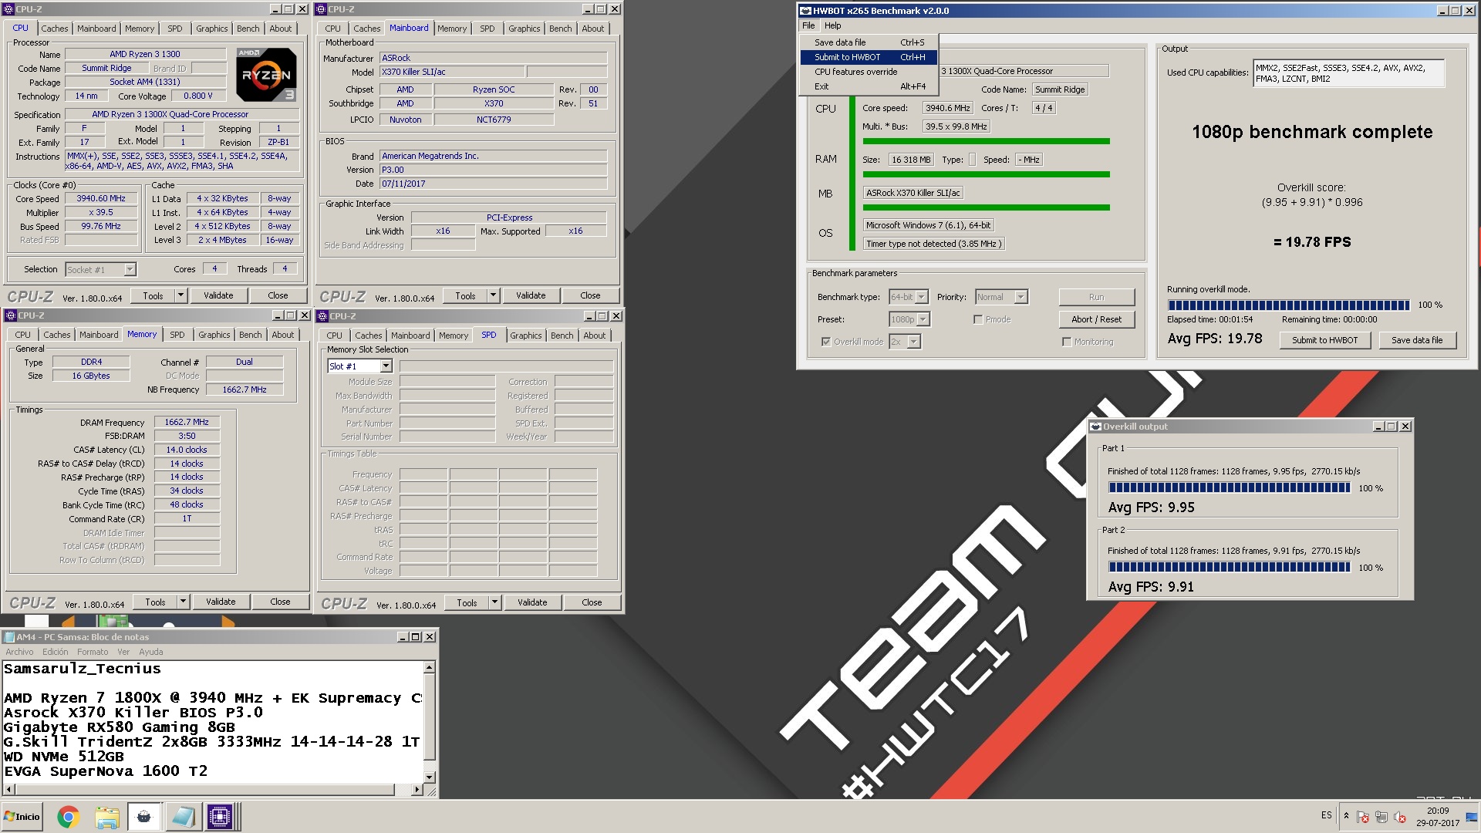Minimize the Overkill output window

click(x=1378, y=427)
